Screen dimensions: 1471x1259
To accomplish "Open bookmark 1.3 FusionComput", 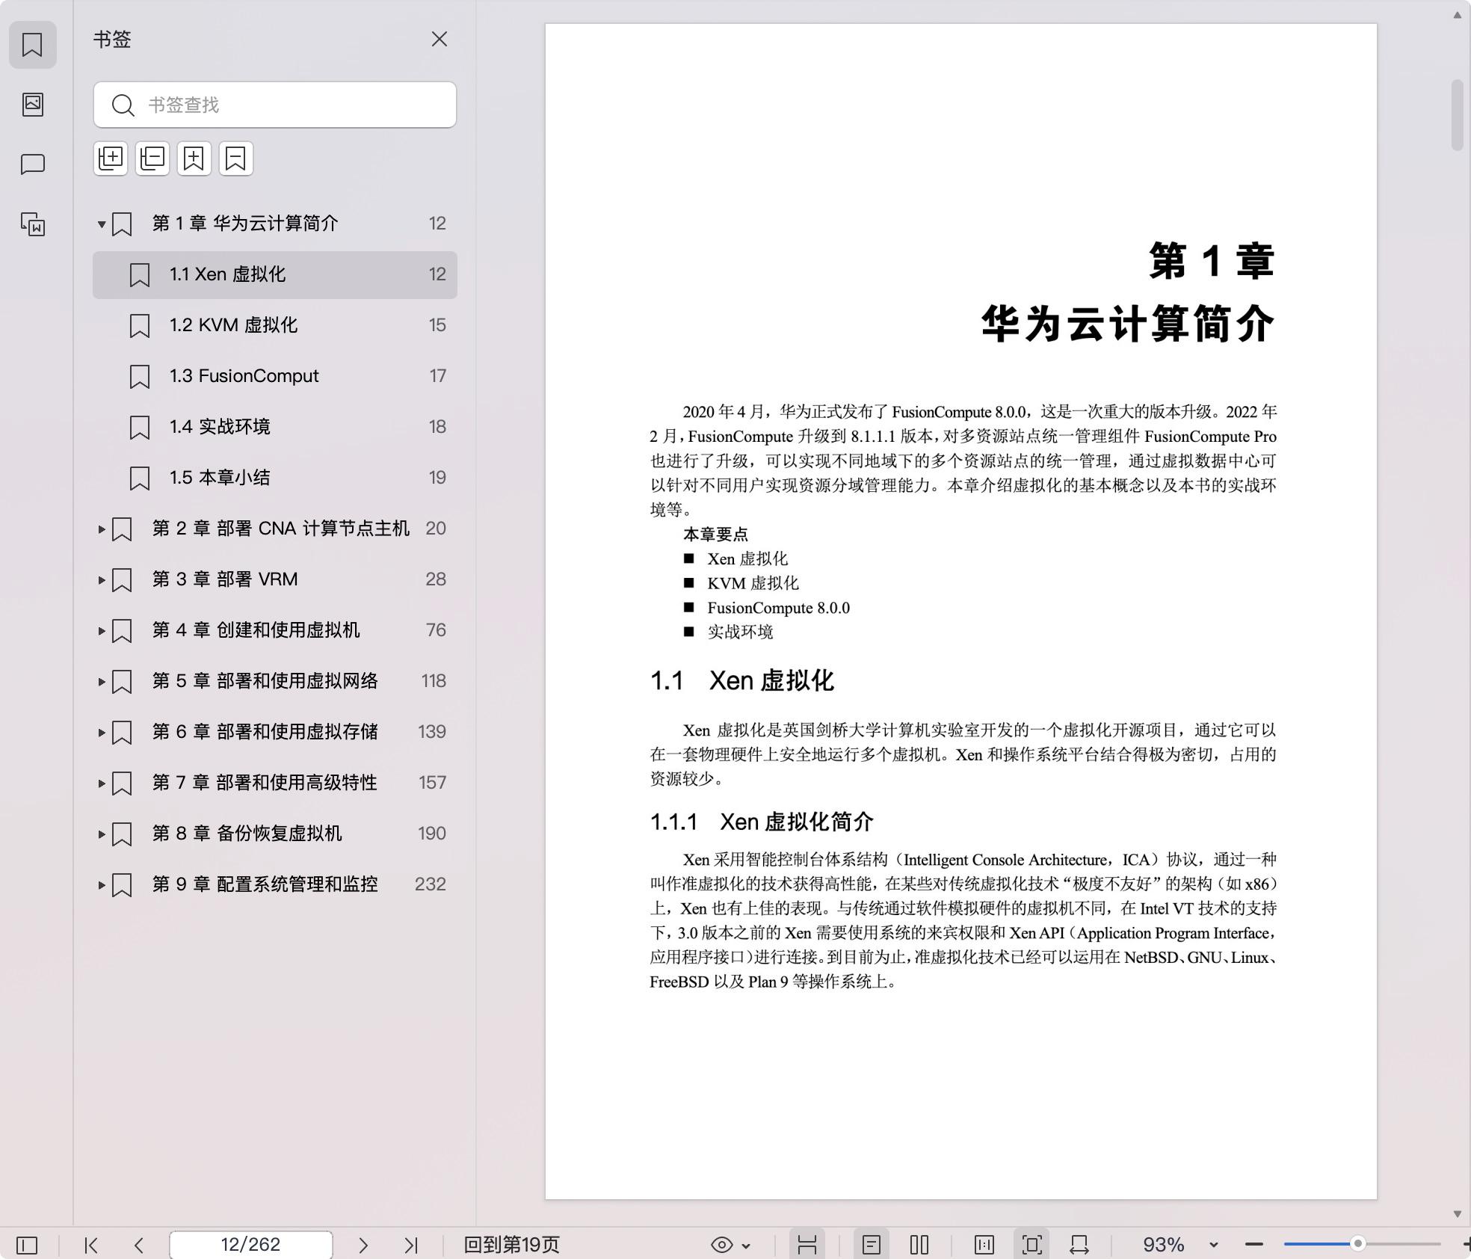I will pyautogui.click(x=275, y=376).
